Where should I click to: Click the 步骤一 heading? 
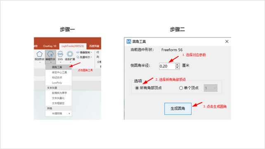(67, 30)
